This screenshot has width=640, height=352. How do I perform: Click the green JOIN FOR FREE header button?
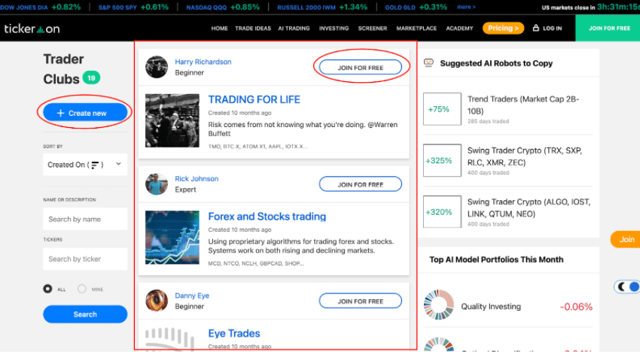609,28
